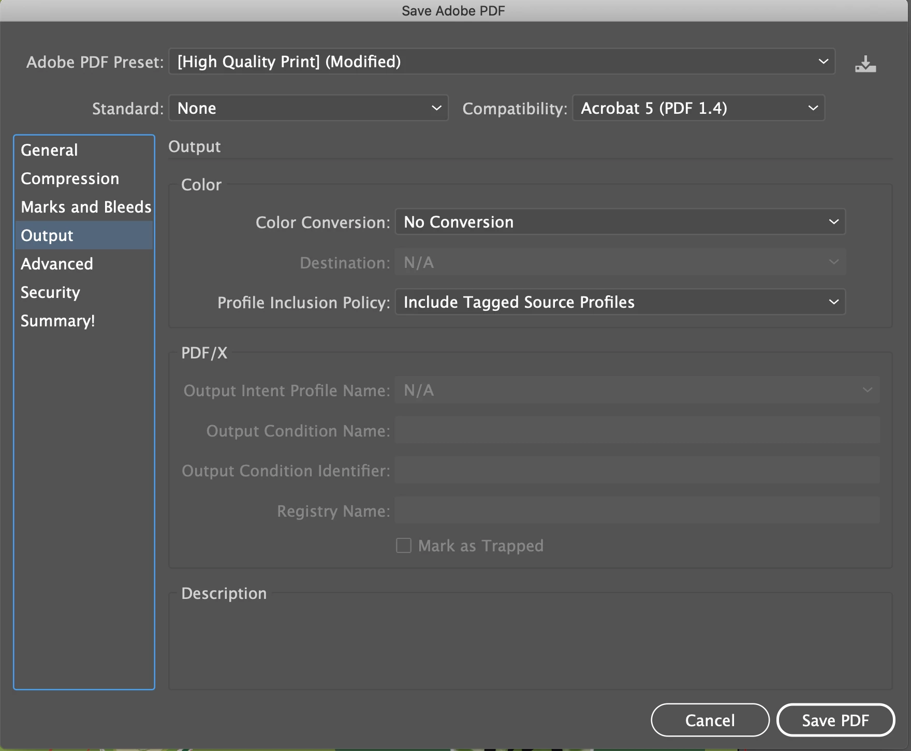The image size is (911, 751).
Task: Click the Cancel button
Action: tap(710, 720)
